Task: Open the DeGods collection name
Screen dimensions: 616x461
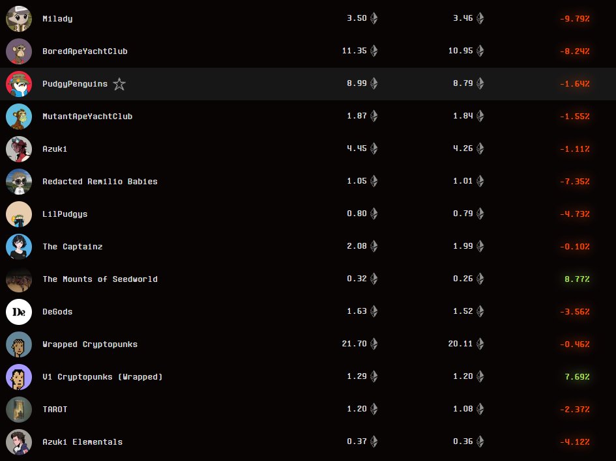Action: coord(57,311)
